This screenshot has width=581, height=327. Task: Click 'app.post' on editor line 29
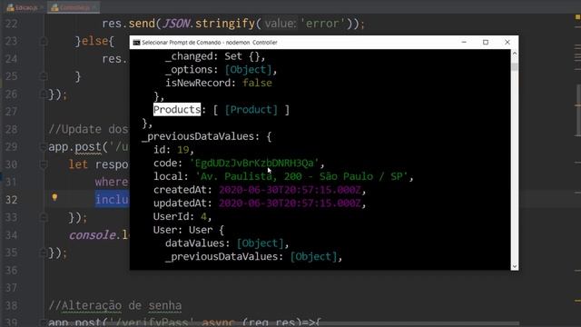74,147
